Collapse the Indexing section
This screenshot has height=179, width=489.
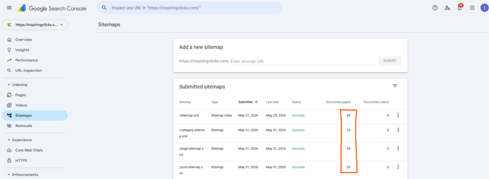[x=18, y=84]
